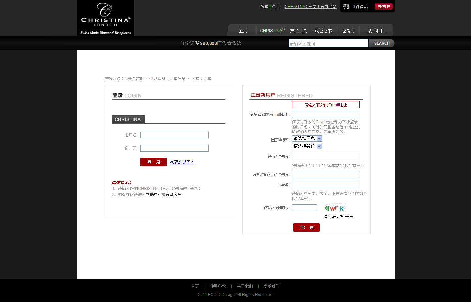Click 看不清，换一张 refresh captcha
471x302 pixels.
(338, 217)
